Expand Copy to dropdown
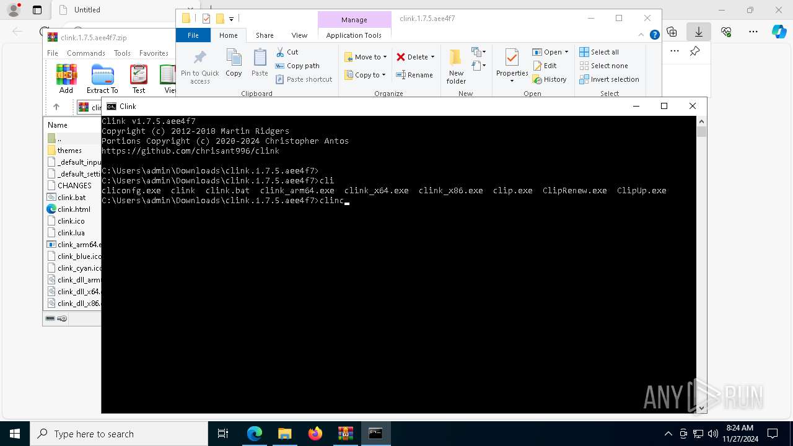Screen dimensions: 793x446 [x=383, y=75]
